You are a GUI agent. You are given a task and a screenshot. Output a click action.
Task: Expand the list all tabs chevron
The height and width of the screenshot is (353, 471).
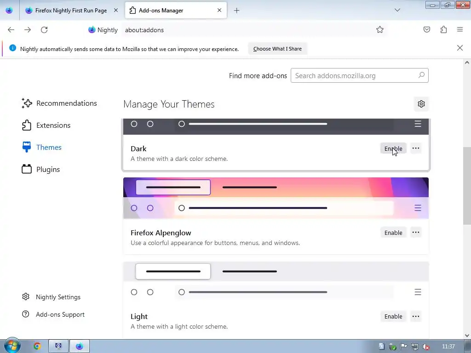(397, 10)
